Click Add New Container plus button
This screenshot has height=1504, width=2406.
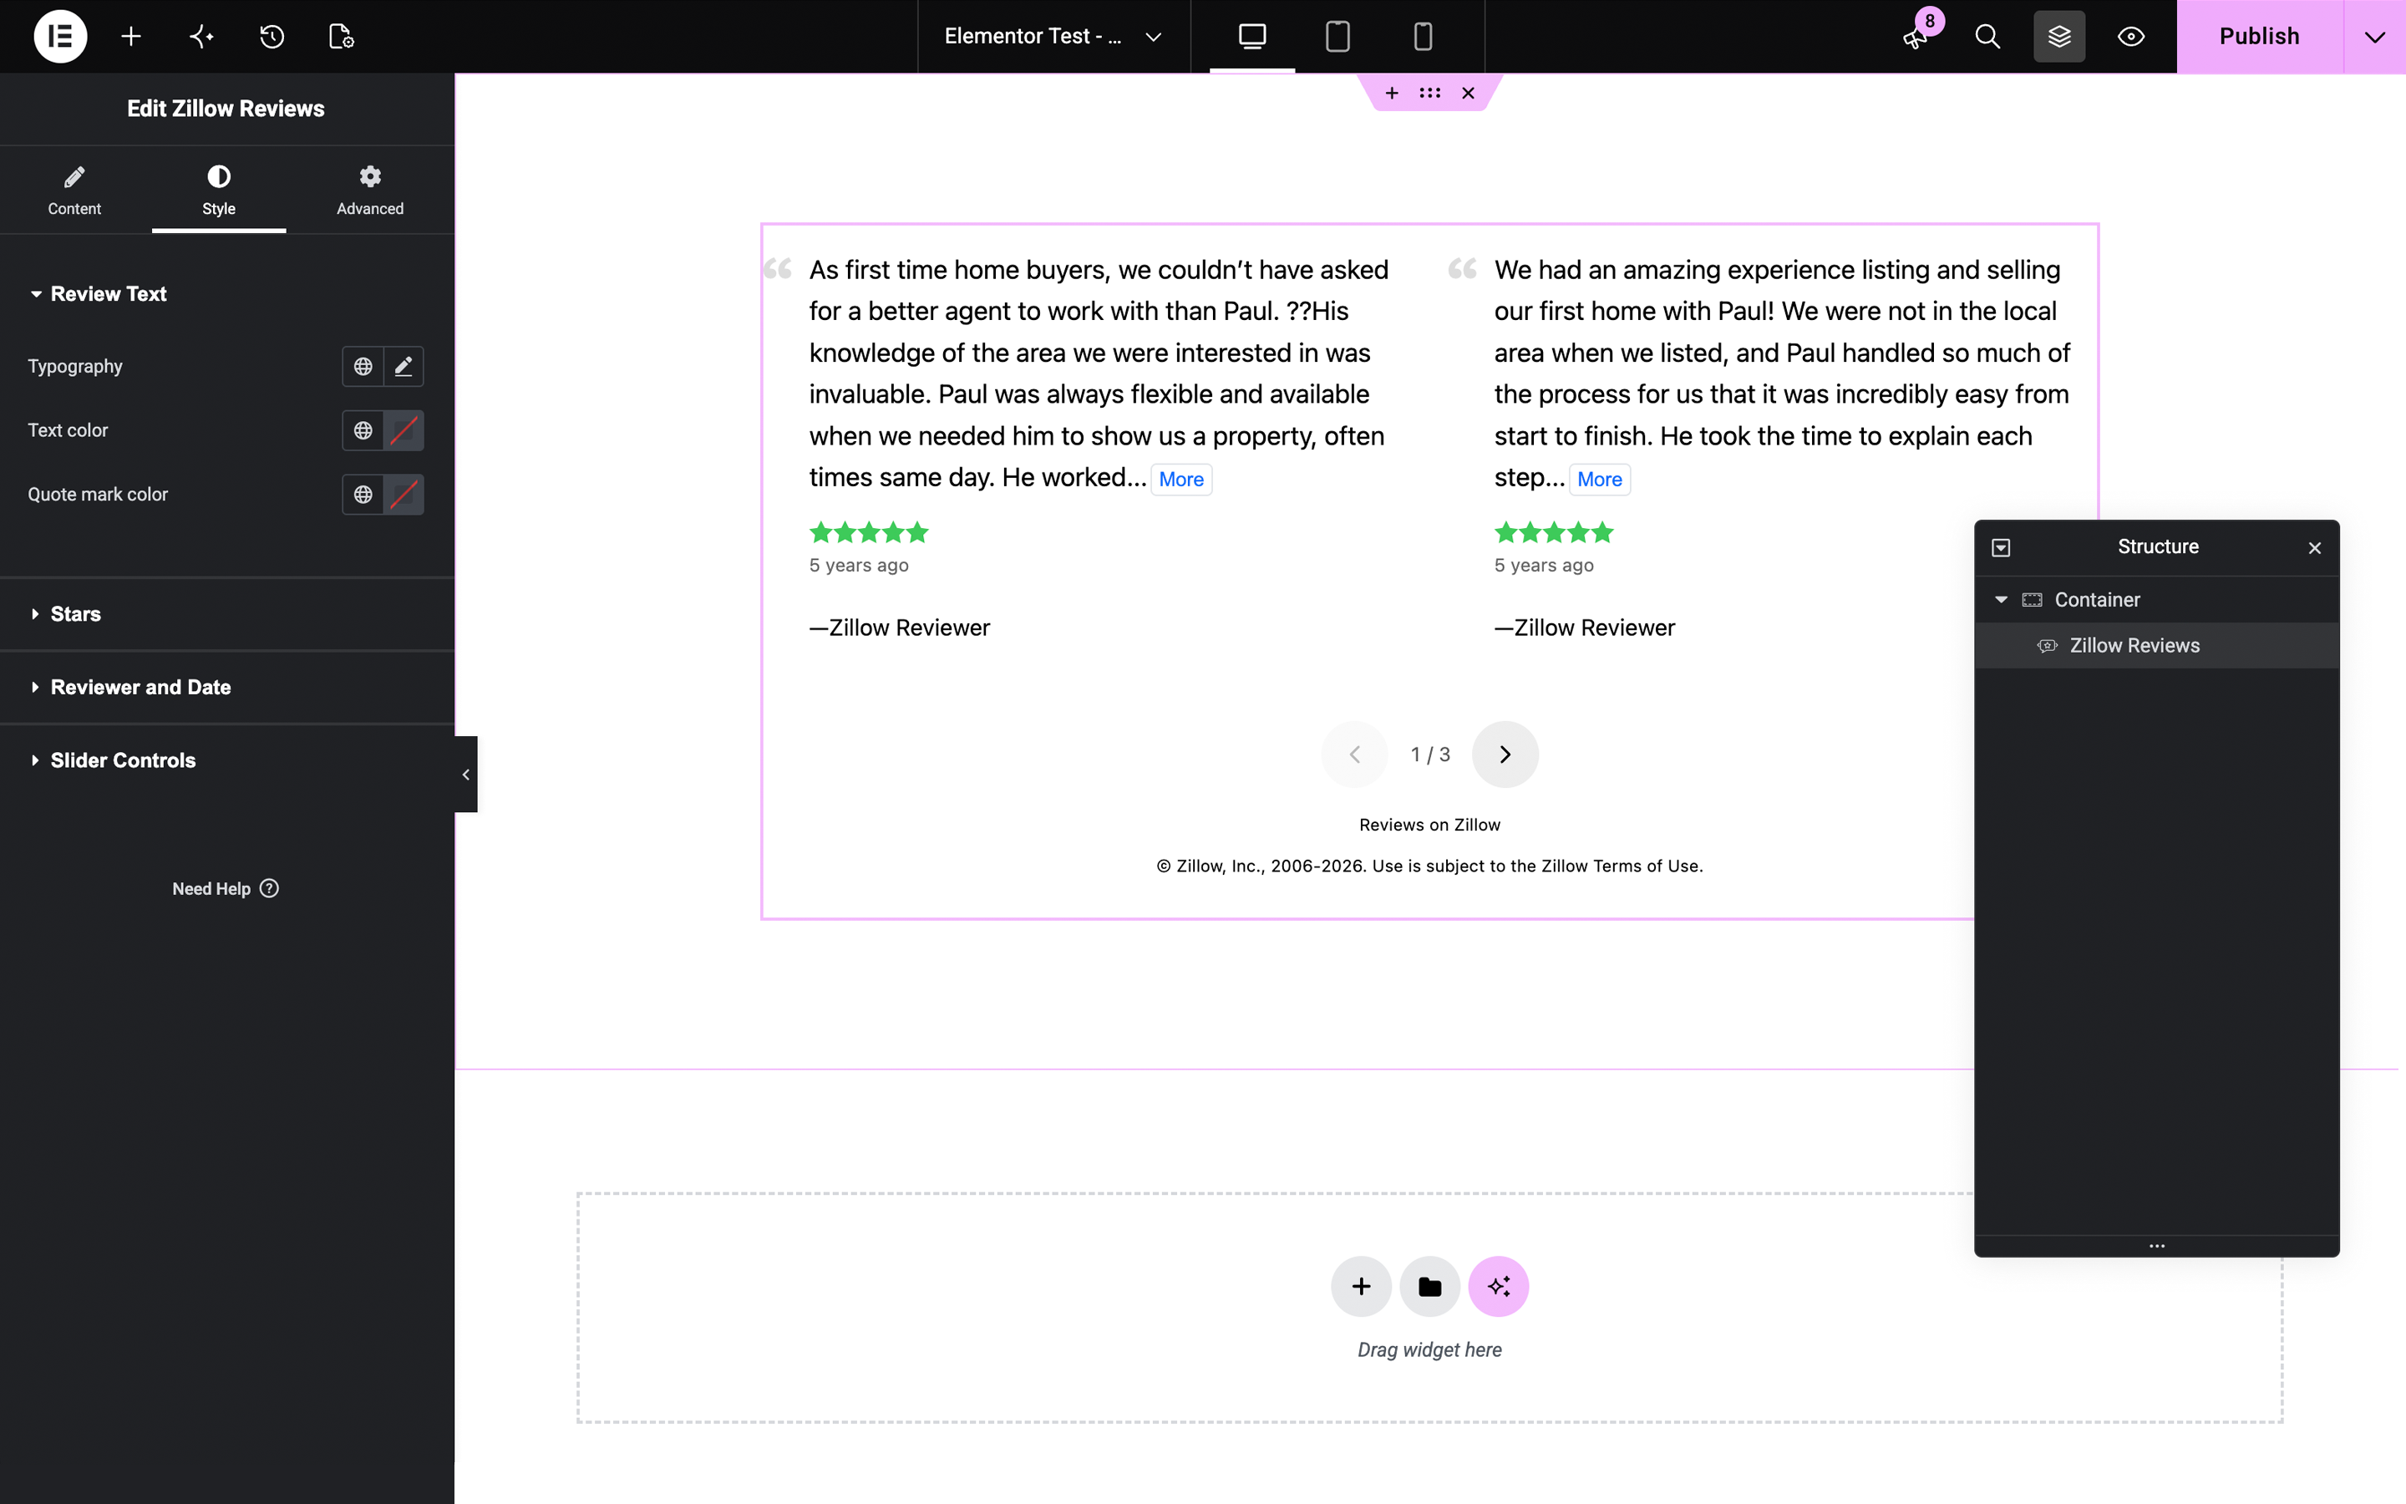[1361, 1286]
